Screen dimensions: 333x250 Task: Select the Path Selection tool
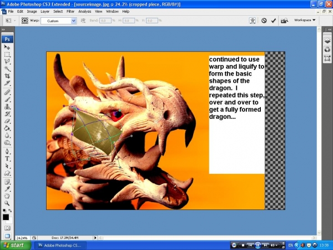tap(7, 166)
